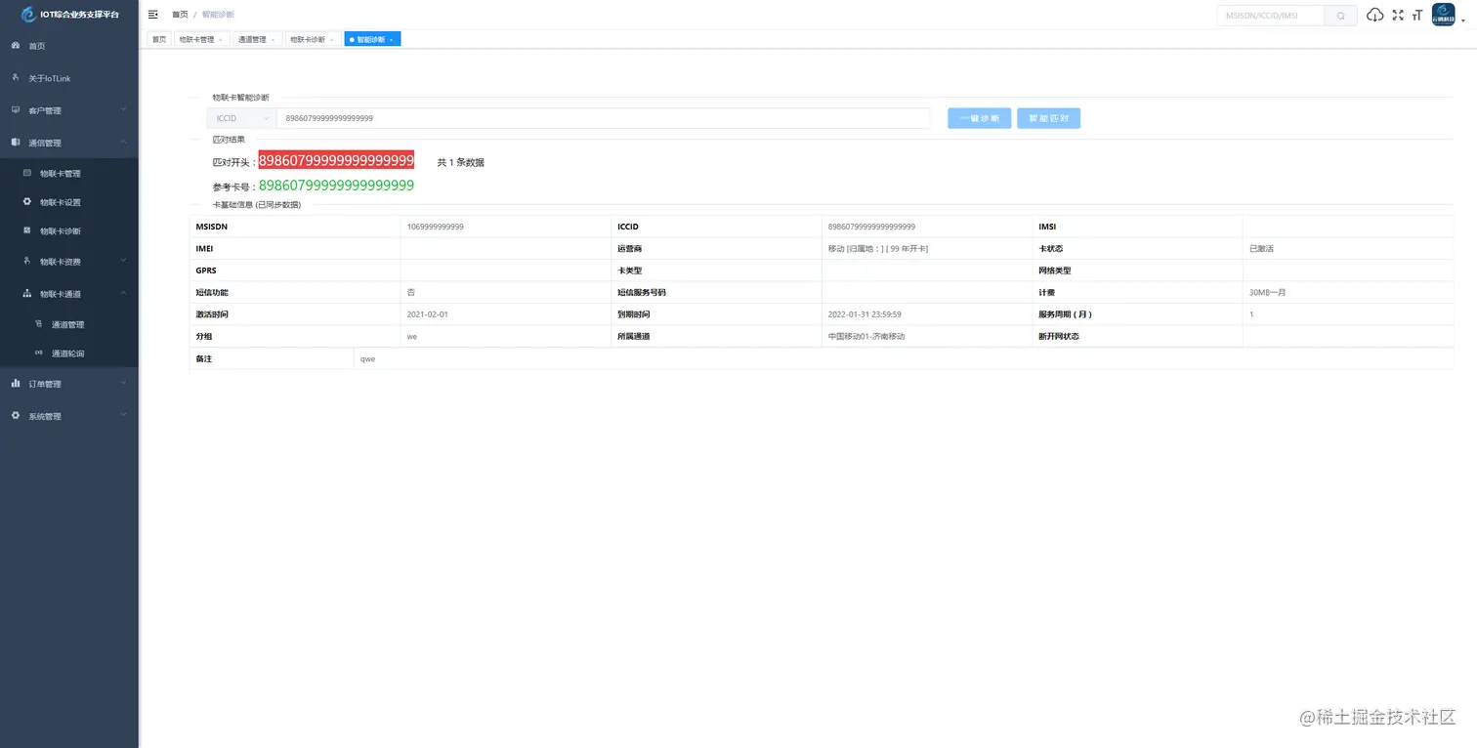Image resolution: width=1477 pixels, height=748 pixels.
Task: Open the user avatar dropdown arrow
Action: click(1463, 19)
